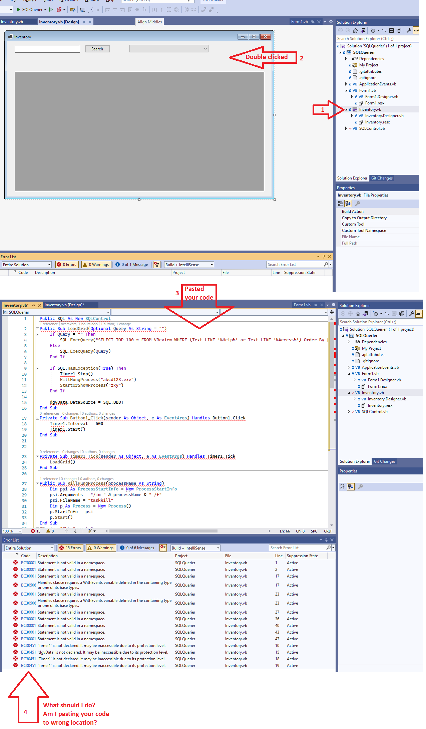This screenshot has height=729, width=426.
Task: Click Home icon in designer-view Solution Explorer toolbar
Action: coord(355,30)
